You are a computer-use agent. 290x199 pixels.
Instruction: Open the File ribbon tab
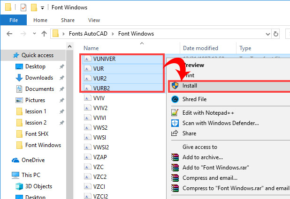pos(13,20)
